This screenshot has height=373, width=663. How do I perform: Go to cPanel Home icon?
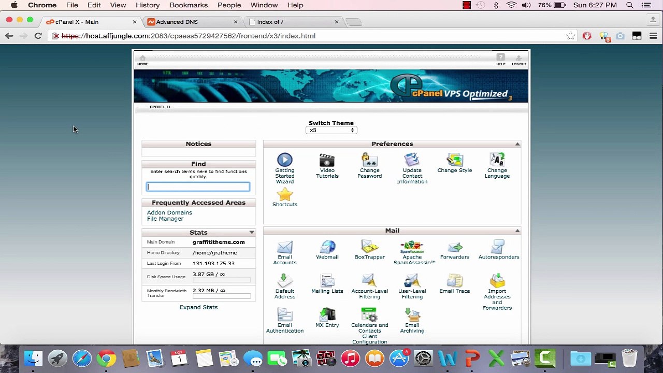click(x=142, y=60)
